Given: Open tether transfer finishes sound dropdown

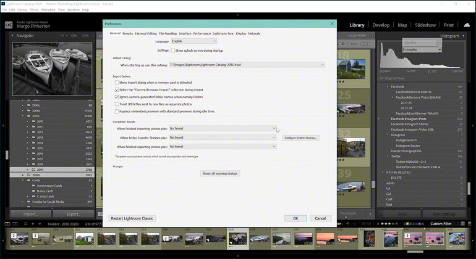Looking at the screenshot, I should 223,138.
